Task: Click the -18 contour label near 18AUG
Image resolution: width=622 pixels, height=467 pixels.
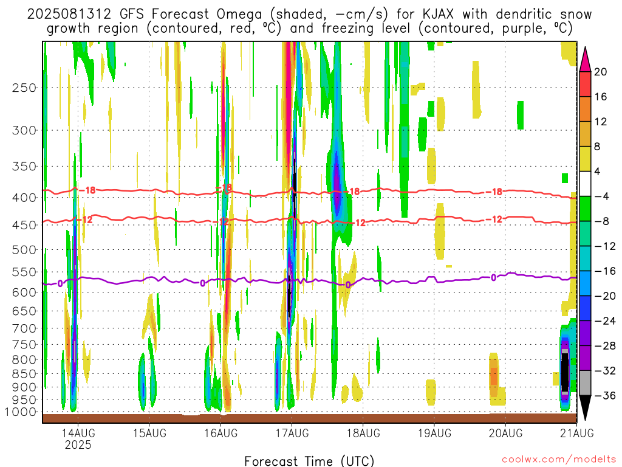Action: coord(352,192)
